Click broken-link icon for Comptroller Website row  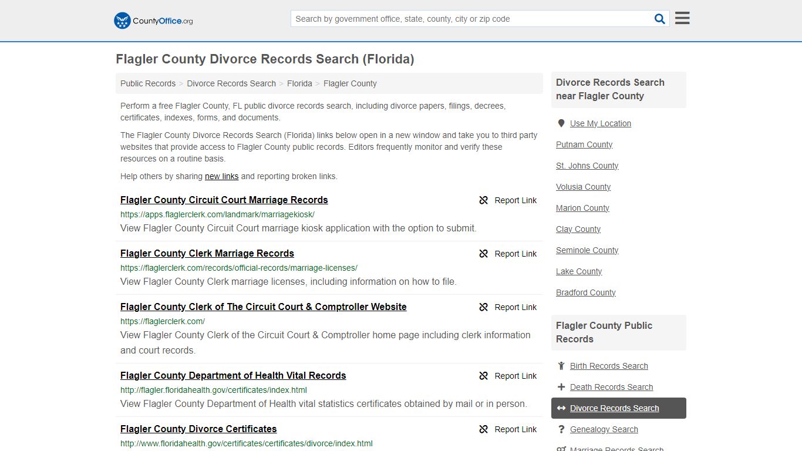pos(483,307)
